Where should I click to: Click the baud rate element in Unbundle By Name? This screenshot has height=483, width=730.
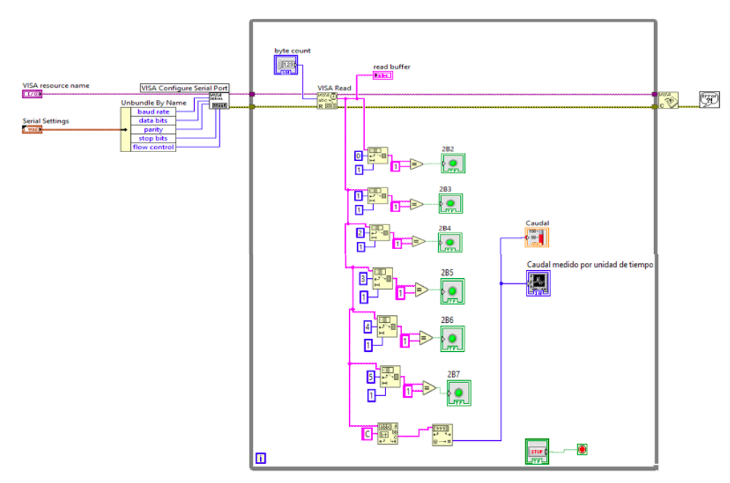153,112
